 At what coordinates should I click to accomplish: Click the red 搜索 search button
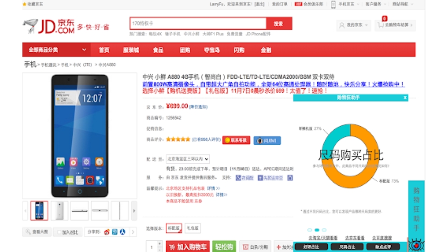[279, 23]
